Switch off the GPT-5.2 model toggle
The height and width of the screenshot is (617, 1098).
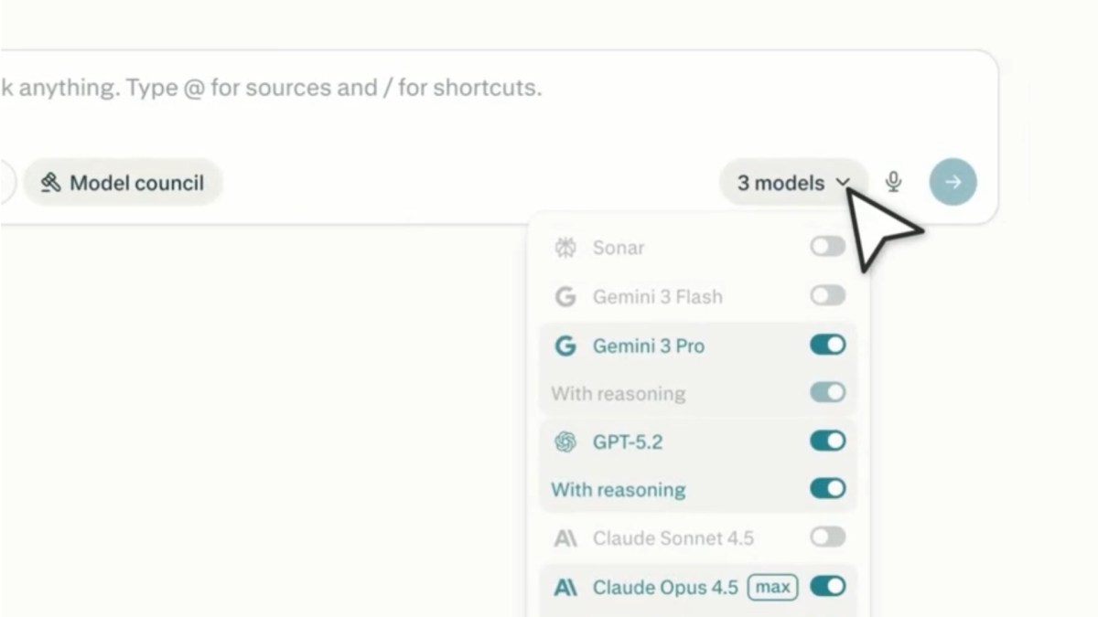(827, 441)
